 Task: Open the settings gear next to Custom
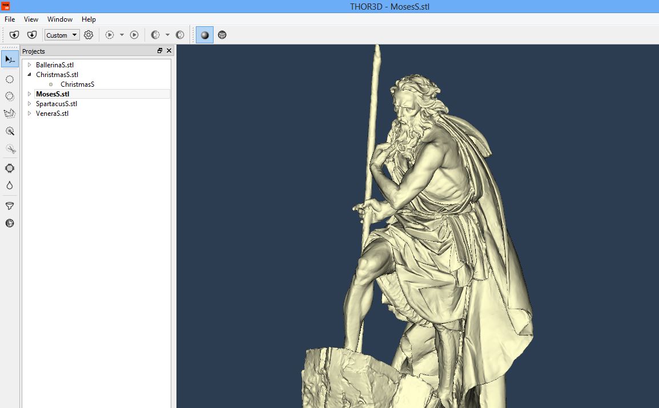coord(89,35)
